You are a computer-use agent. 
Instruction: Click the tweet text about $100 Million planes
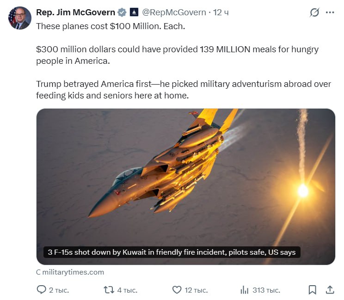click(111, 26)
